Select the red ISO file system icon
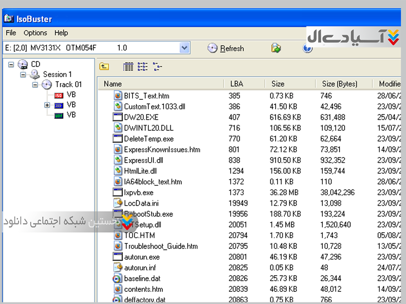Viewport: 406px width, 304px height. coord(58,95)
